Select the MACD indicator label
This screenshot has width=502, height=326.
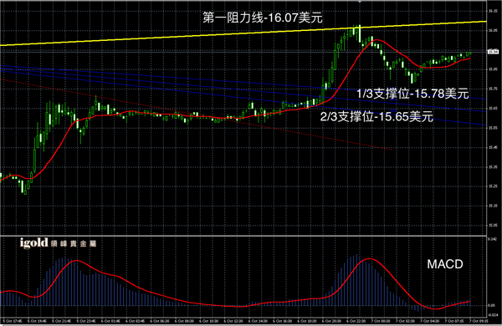point(445,264)
